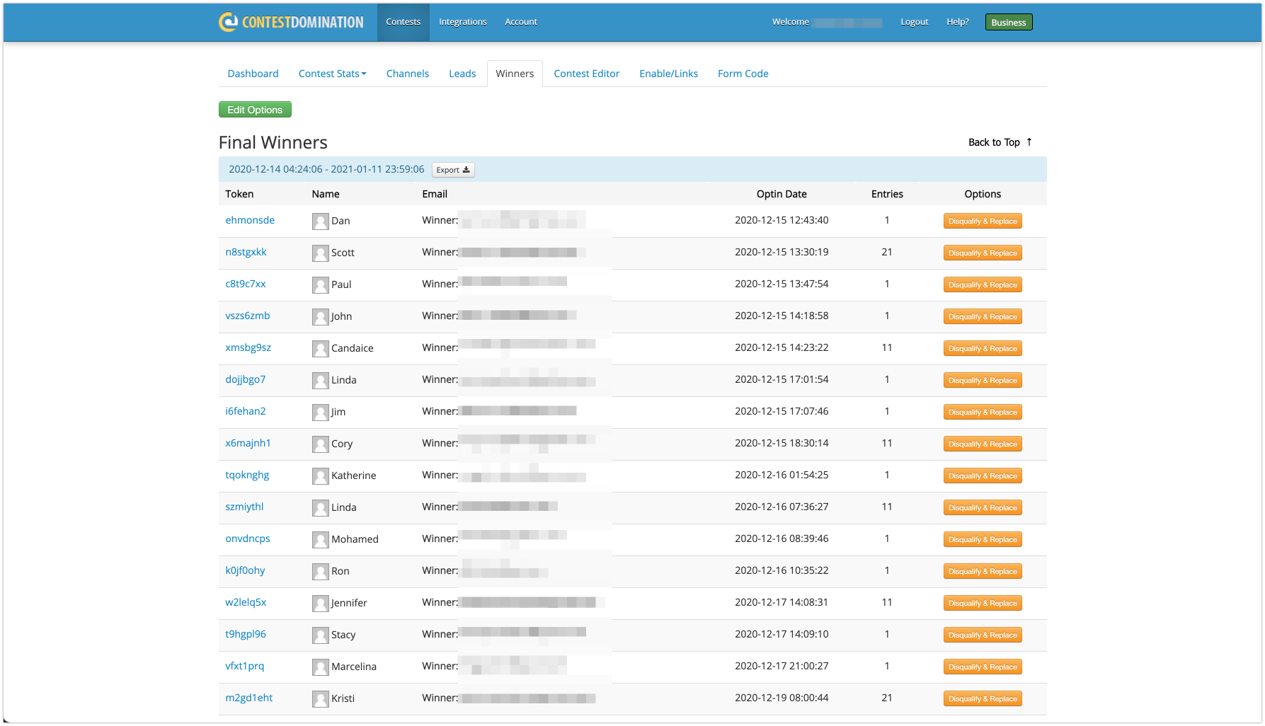Image resolution: width=1265 pixels, height=726 pixels.
Task: Disqualify and replace winner Scott
Action: tap(982, 253)
